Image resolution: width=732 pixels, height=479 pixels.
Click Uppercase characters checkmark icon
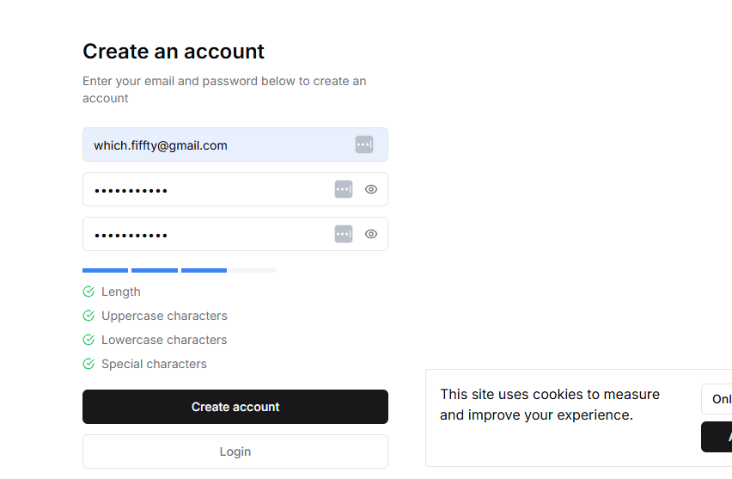pos(88,316)
